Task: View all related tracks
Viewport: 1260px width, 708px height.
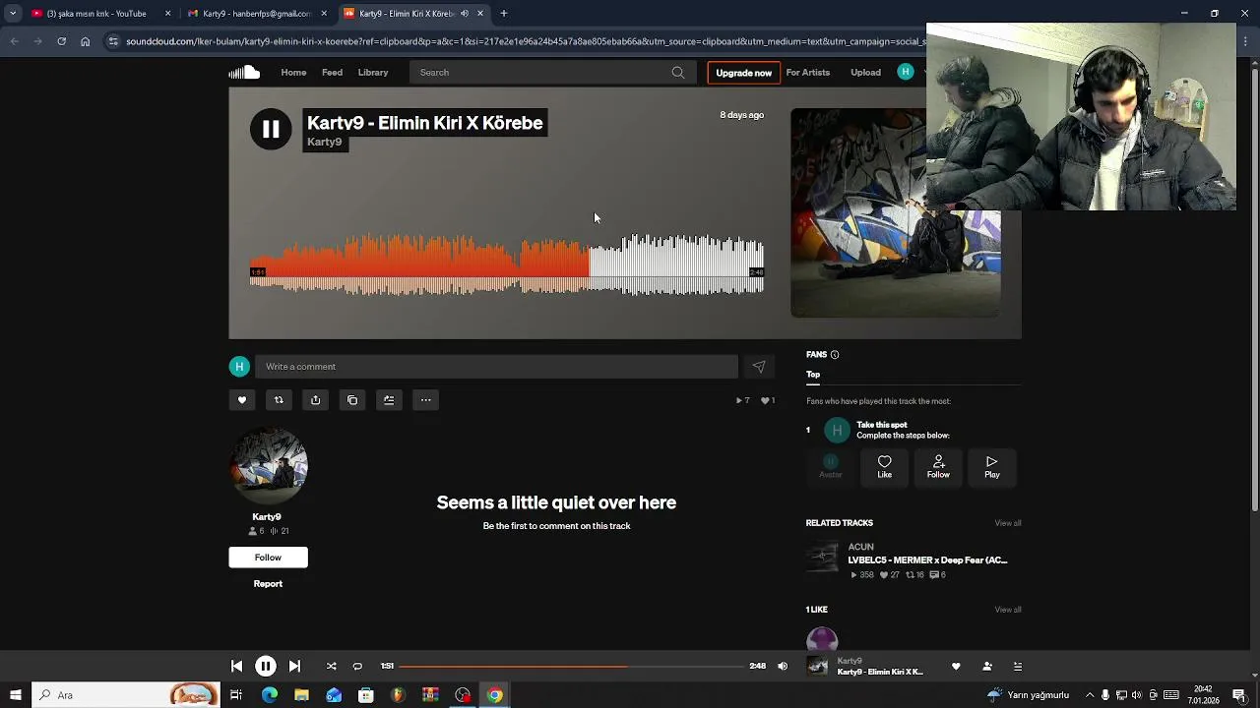Action: click(1008, 523)
